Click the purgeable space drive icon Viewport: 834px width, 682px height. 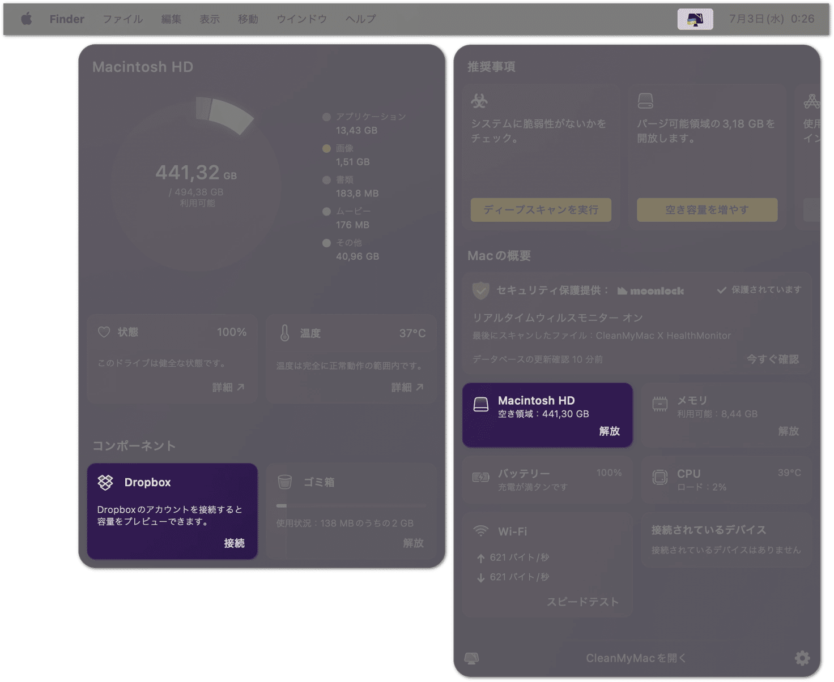pos(645,101)
